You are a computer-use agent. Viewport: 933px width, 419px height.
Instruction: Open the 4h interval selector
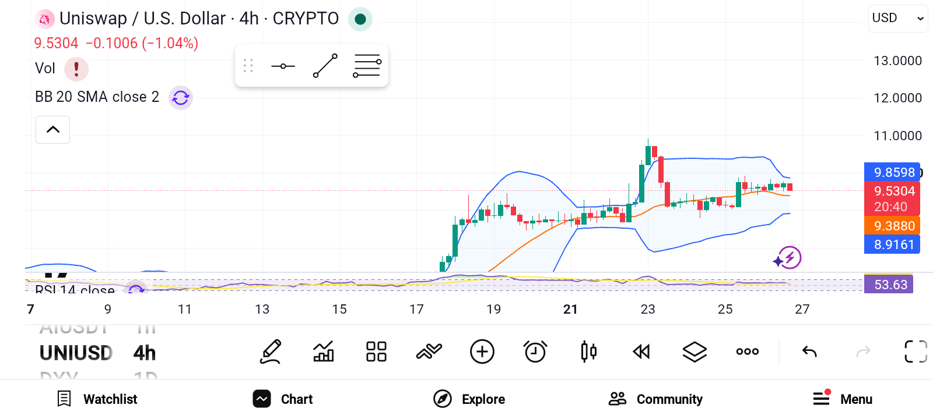point(145,353)
